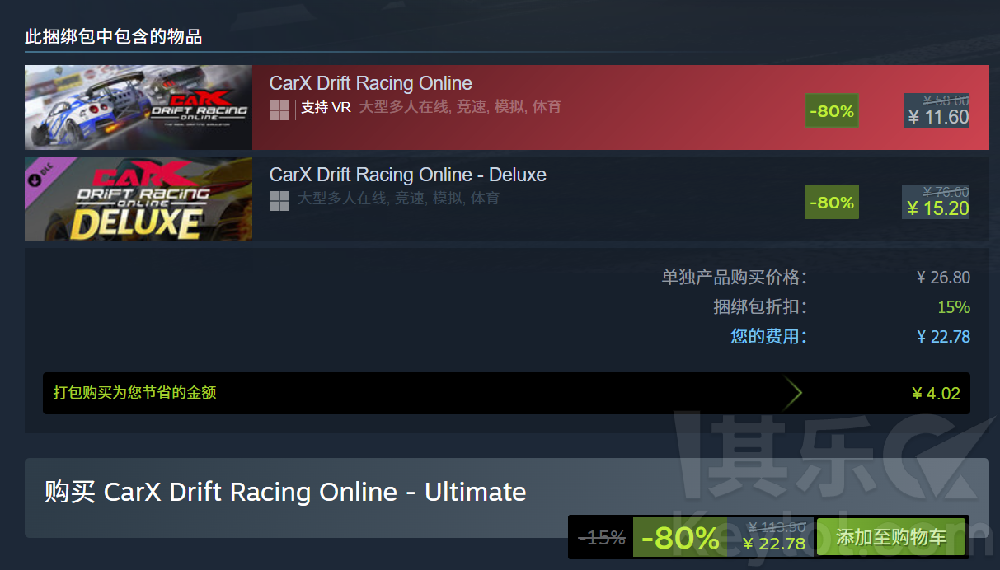1000x570 pixels.
Task: Click the 购买 CarX Drift Racing Online - Ultimate heading
Action: (x=285, y=492)
